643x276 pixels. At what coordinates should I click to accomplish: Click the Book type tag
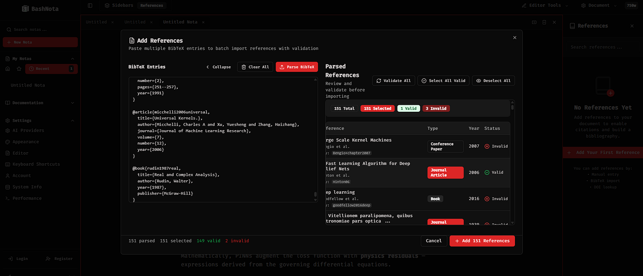(x=435, y=199)
